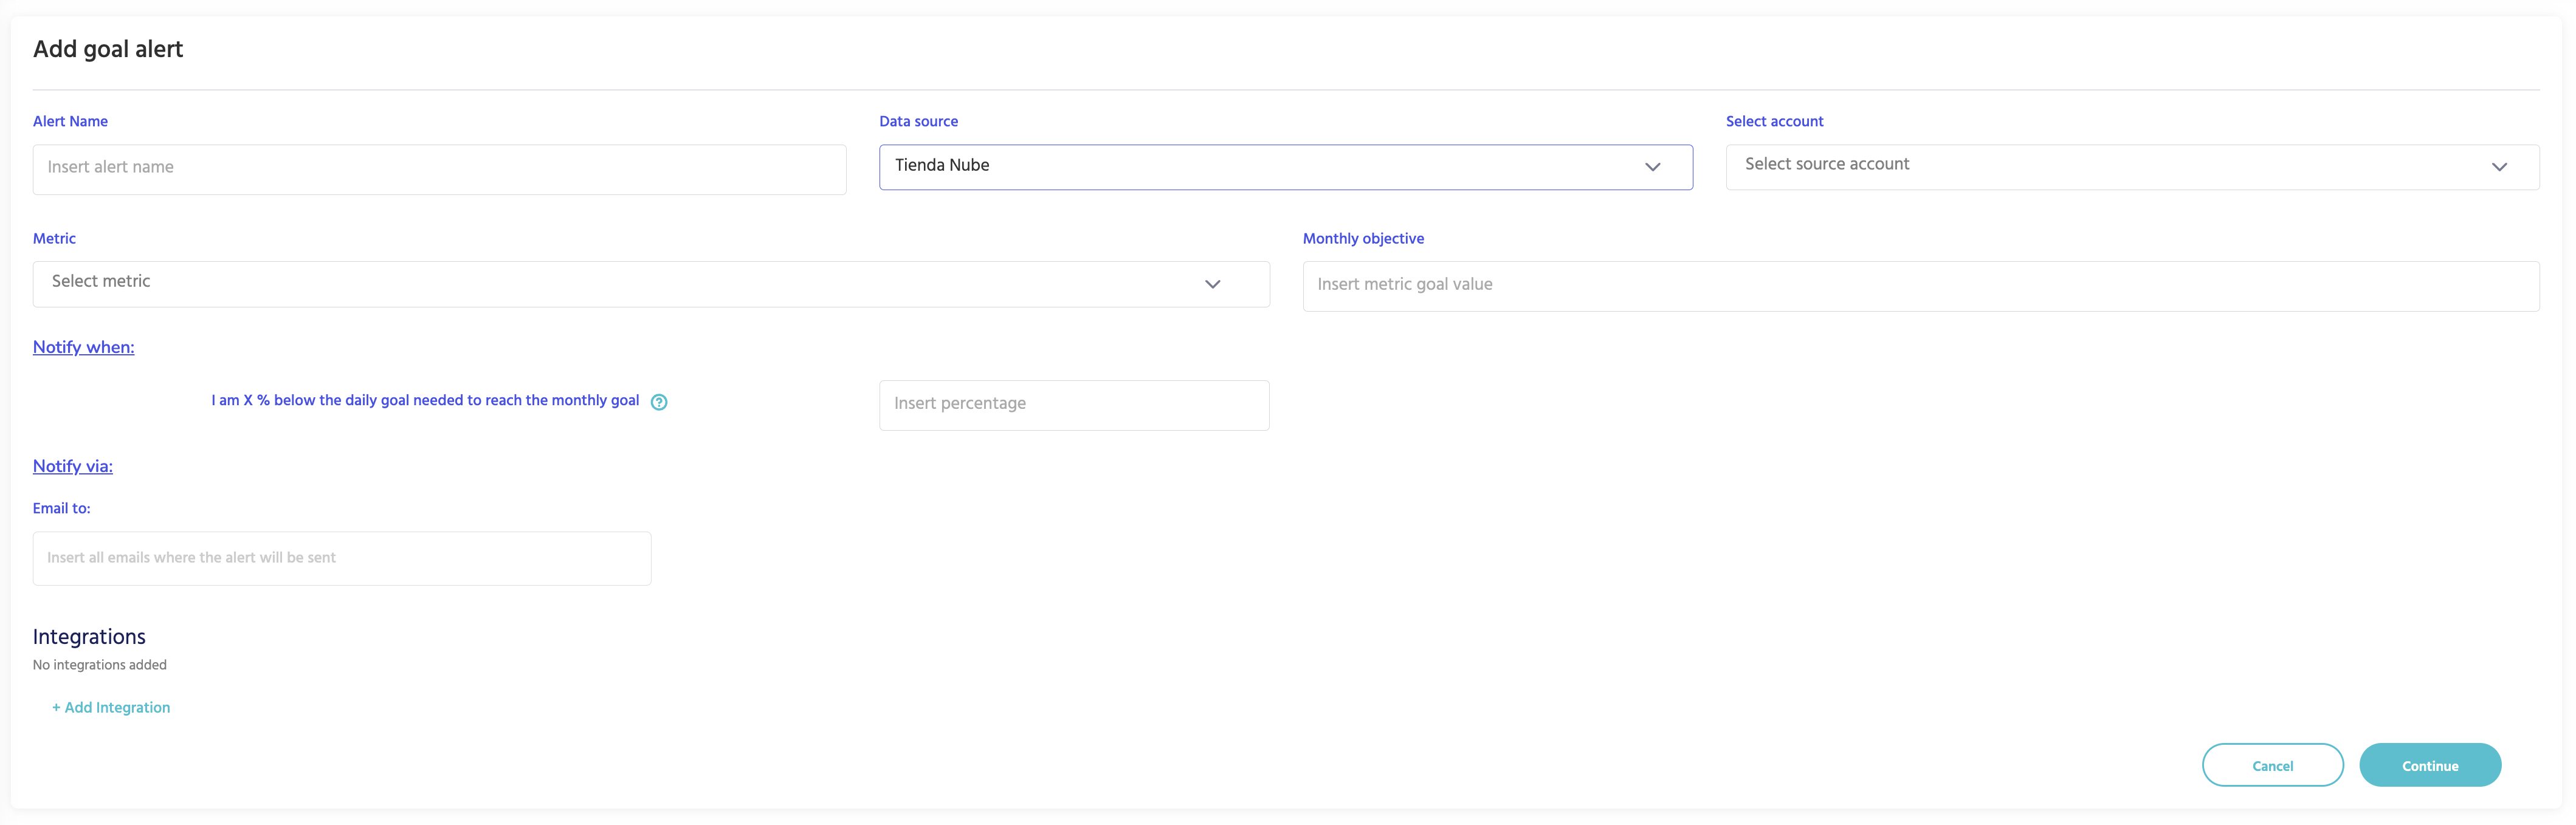Click the Select account label
Screen dimensions: 2576x825
(x=1774, y=121)
